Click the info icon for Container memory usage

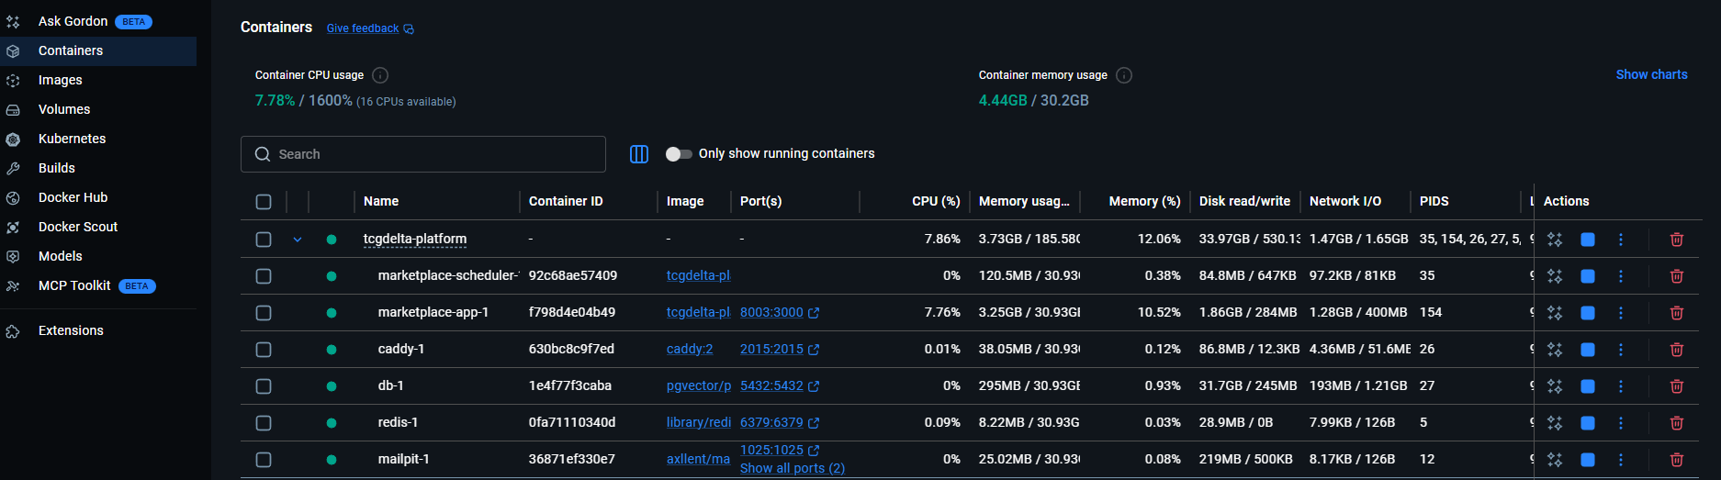1124,75
